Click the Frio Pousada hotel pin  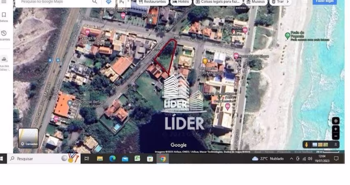tap(123, 16)
